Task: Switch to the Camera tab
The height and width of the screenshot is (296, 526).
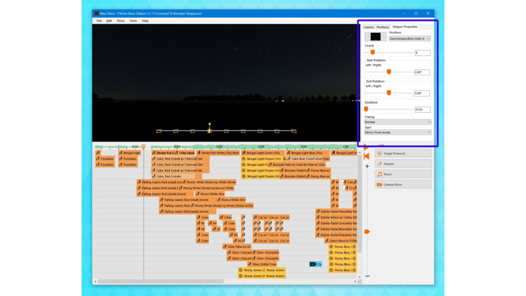Action: pyautogui.click(x=368, y=27)
